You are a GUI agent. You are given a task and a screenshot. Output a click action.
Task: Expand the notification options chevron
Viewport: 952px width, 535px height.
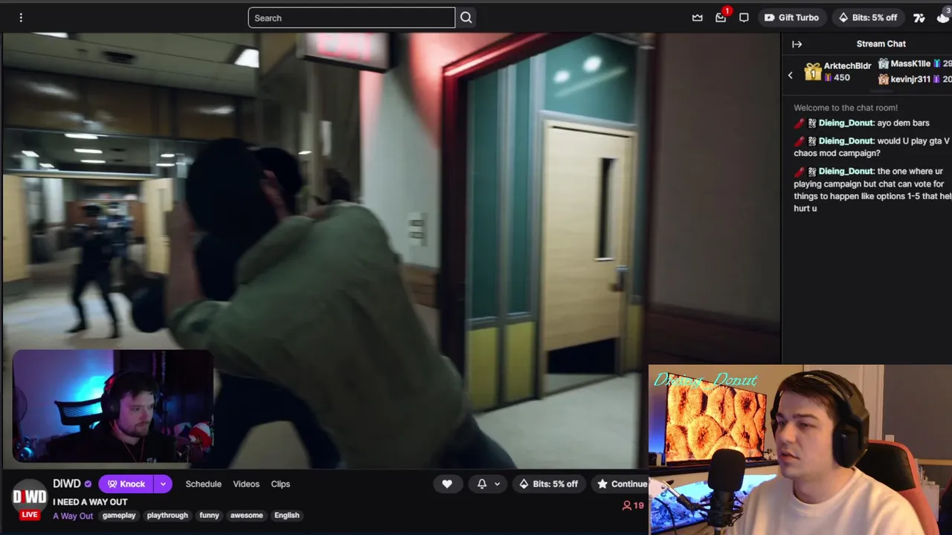click(x=497, y=484)
